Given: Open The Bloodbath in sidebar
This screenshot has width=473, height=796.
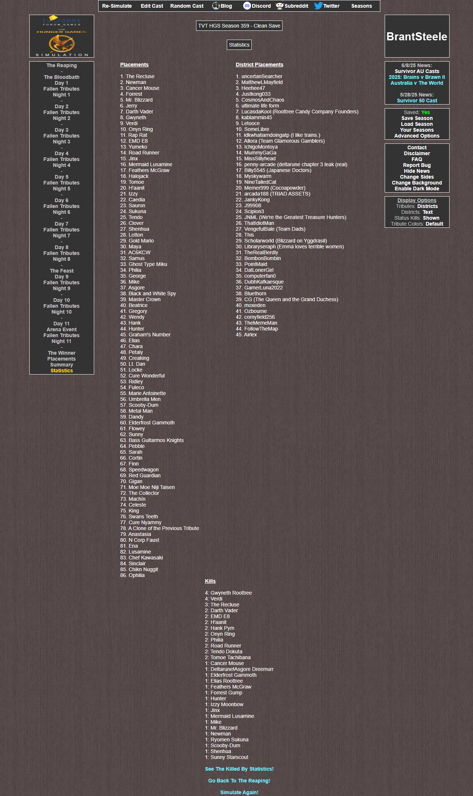Looking at the screenshot, I should (x=62, y=77).
